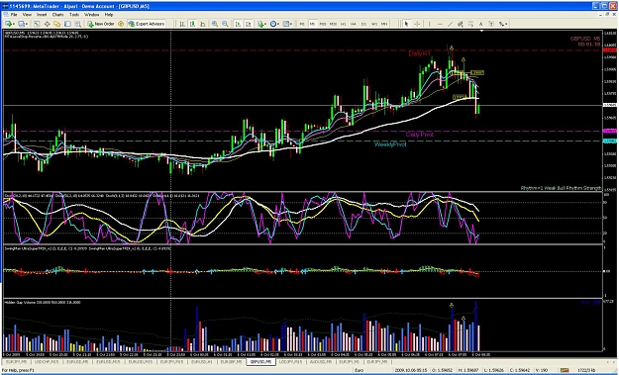
Task: Select the arrow cursor tool
Action: 406,24
